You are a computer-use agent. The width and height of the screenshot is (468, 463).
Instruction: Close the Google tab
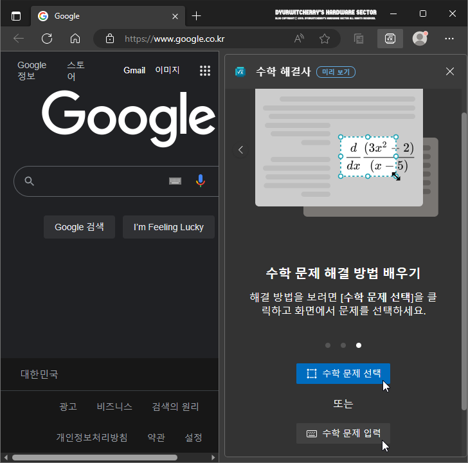175,17
